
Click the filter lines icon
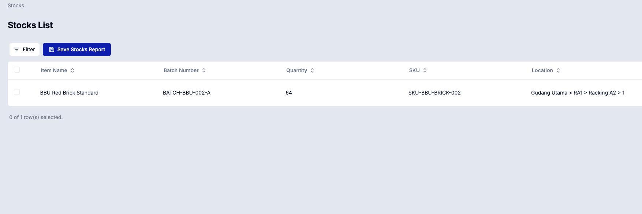[x=17, y=49]
